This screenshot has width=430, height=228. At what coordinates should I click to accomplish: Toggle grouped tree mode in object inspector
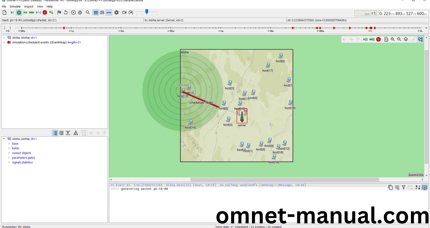(55, 133)
